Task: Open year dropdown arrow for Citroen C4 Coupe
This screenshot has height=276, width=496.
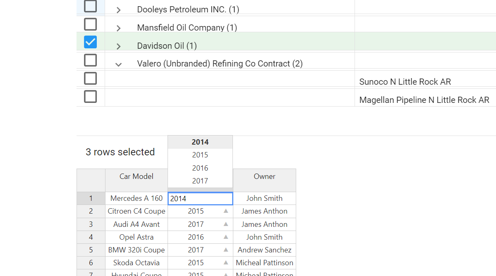Action: [226, 211]
